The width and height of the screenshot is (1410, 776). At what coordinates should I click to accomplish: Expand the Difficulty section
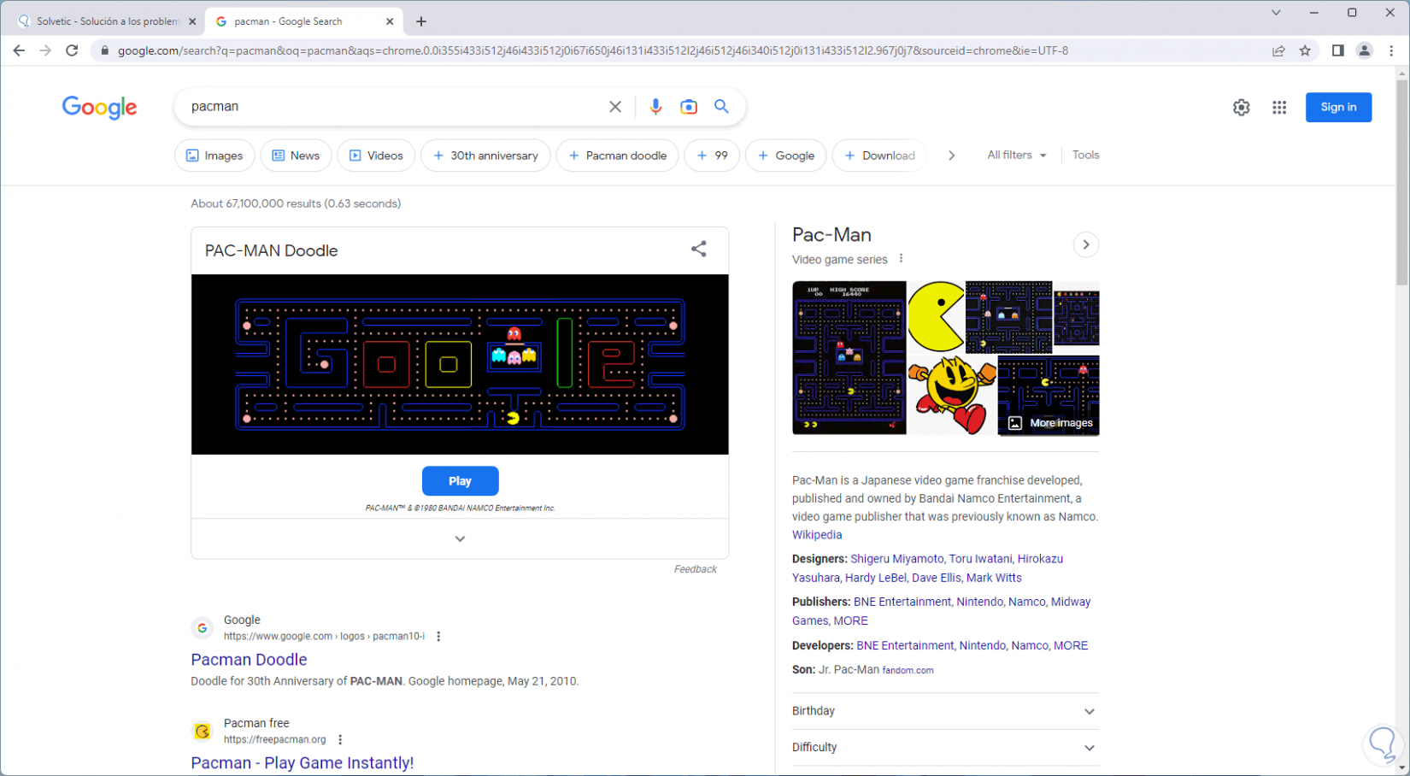tap(945, 748)
